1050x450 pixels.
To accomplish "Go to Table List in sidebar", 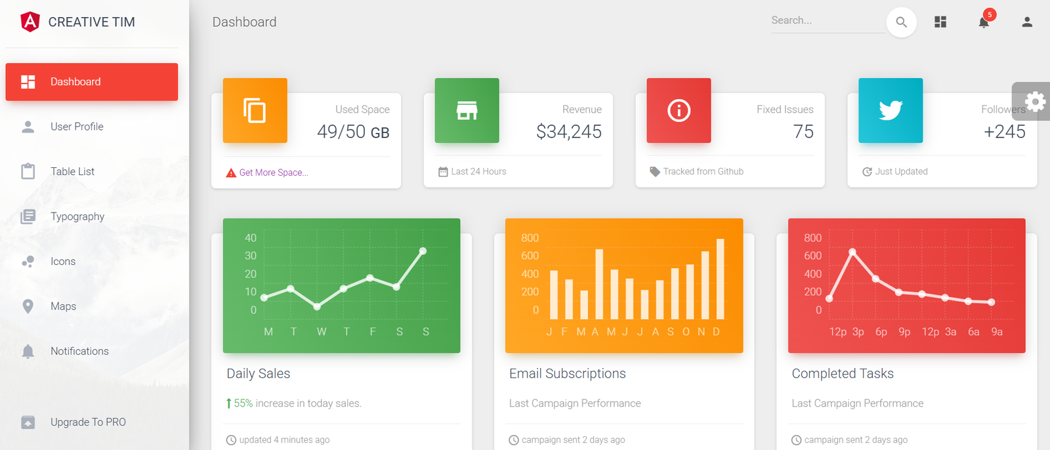I will pos(92,171).
